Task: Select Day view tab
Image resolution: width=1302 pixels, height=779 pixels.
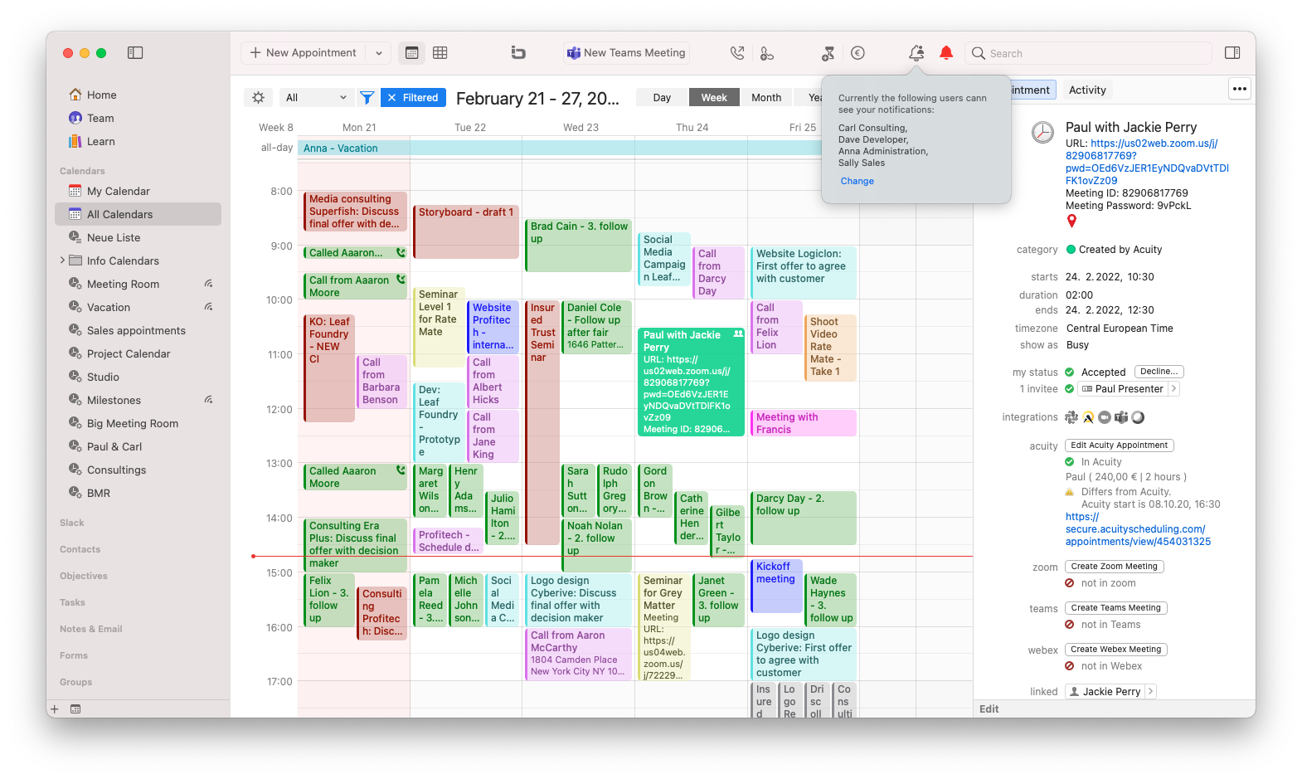Action: [662, 98]
